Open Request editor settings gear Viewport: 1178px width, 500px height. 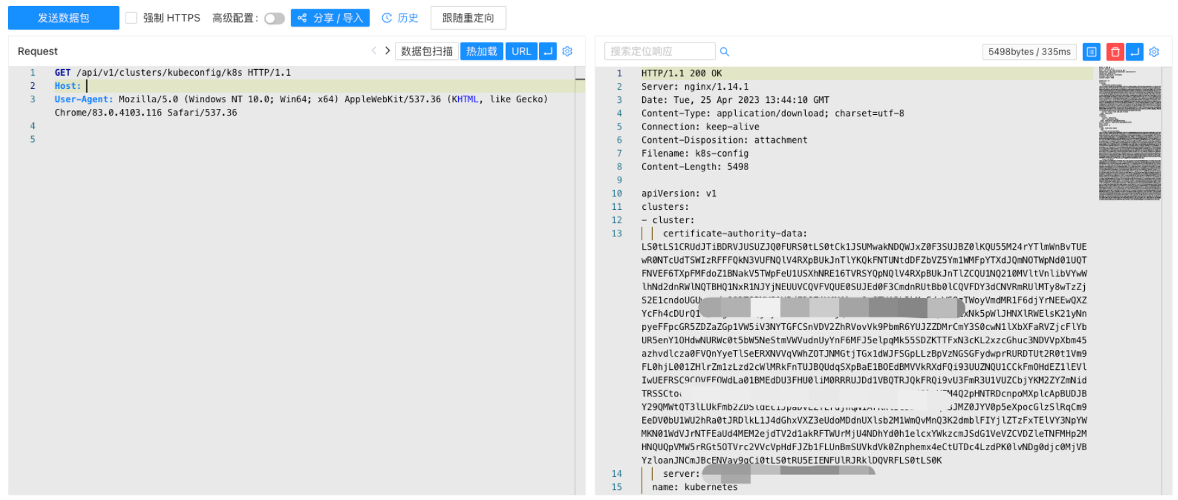click(567, 51)
